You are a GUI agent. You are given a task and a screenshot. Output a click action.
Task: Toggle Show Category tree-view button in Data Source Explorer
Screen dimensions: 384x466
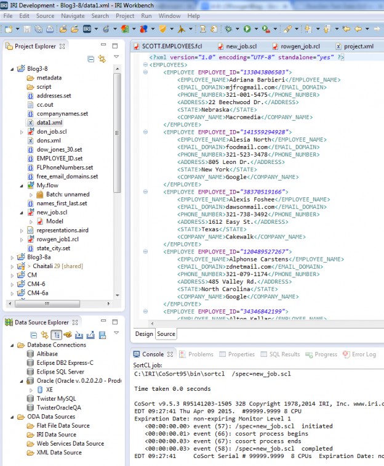click(x=57, y=335)
